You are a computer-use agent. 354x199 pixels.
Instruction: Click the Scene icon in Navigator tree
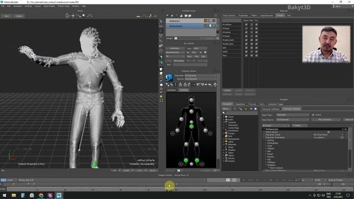coord(226,117)
